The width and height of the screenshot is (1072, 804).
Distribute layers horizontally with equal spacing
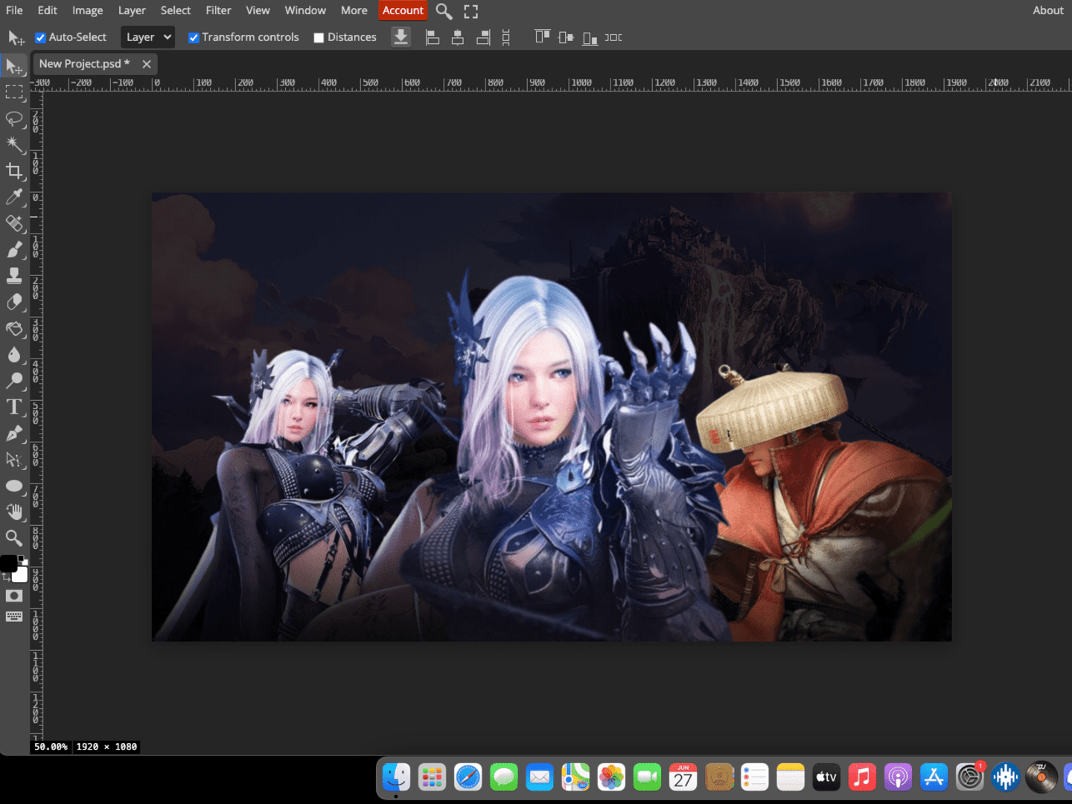point(613,37)
